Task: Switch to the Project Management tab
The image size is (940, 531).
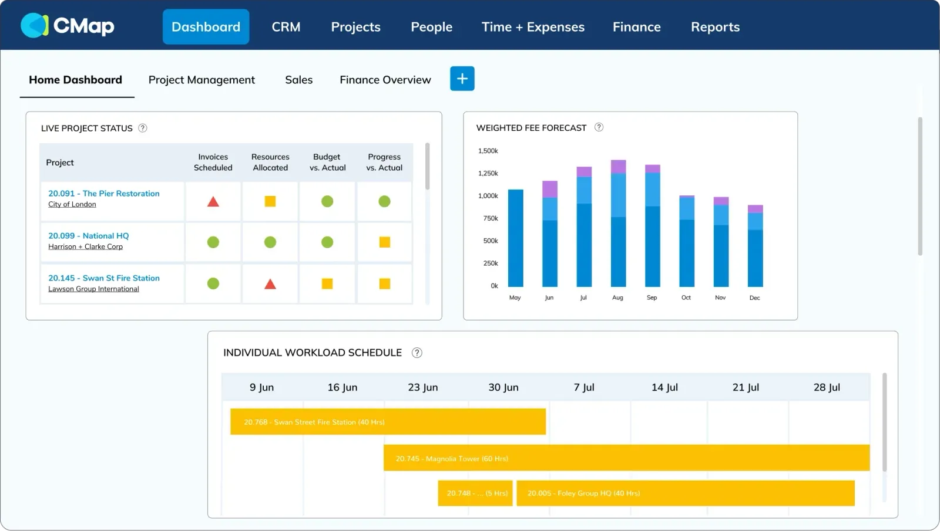Action: click(202, 80)
